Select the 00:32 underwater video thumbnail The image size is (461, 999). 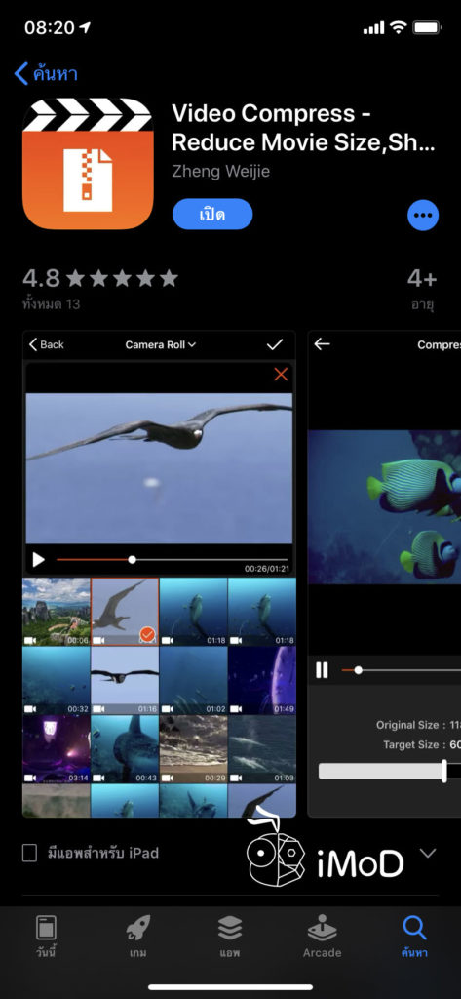(x=56, y=680)
